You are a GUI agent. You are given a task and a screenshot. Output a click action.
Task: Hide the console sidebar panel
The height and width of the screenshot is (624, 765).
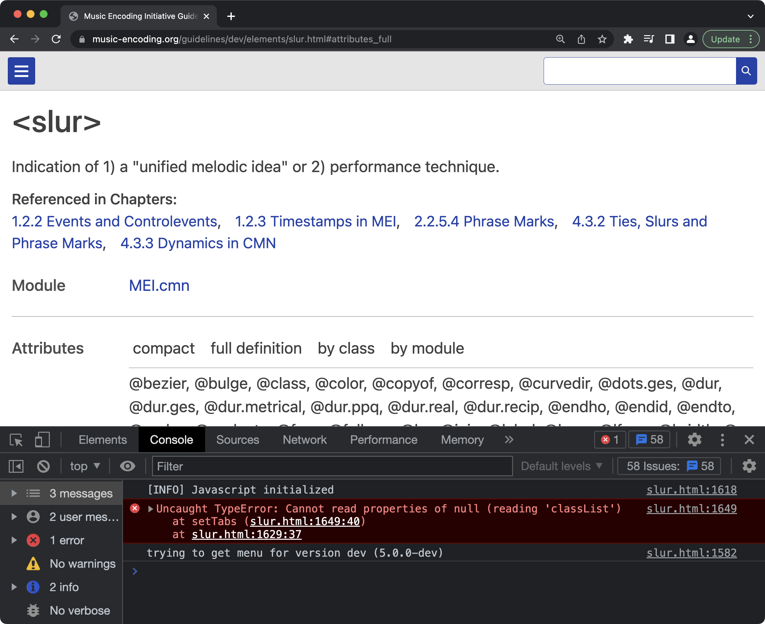point(16,466)
